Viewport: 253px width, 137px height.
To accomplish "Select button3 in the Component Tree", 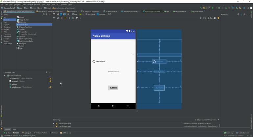I will 15,81.
